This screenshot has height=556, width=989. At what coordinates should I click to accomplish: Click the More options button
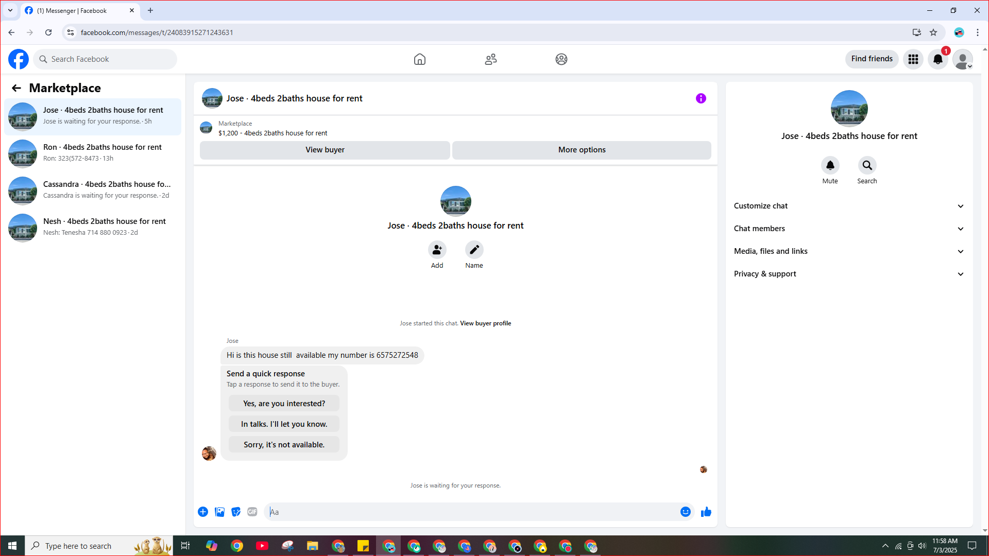tap(582, 150)
